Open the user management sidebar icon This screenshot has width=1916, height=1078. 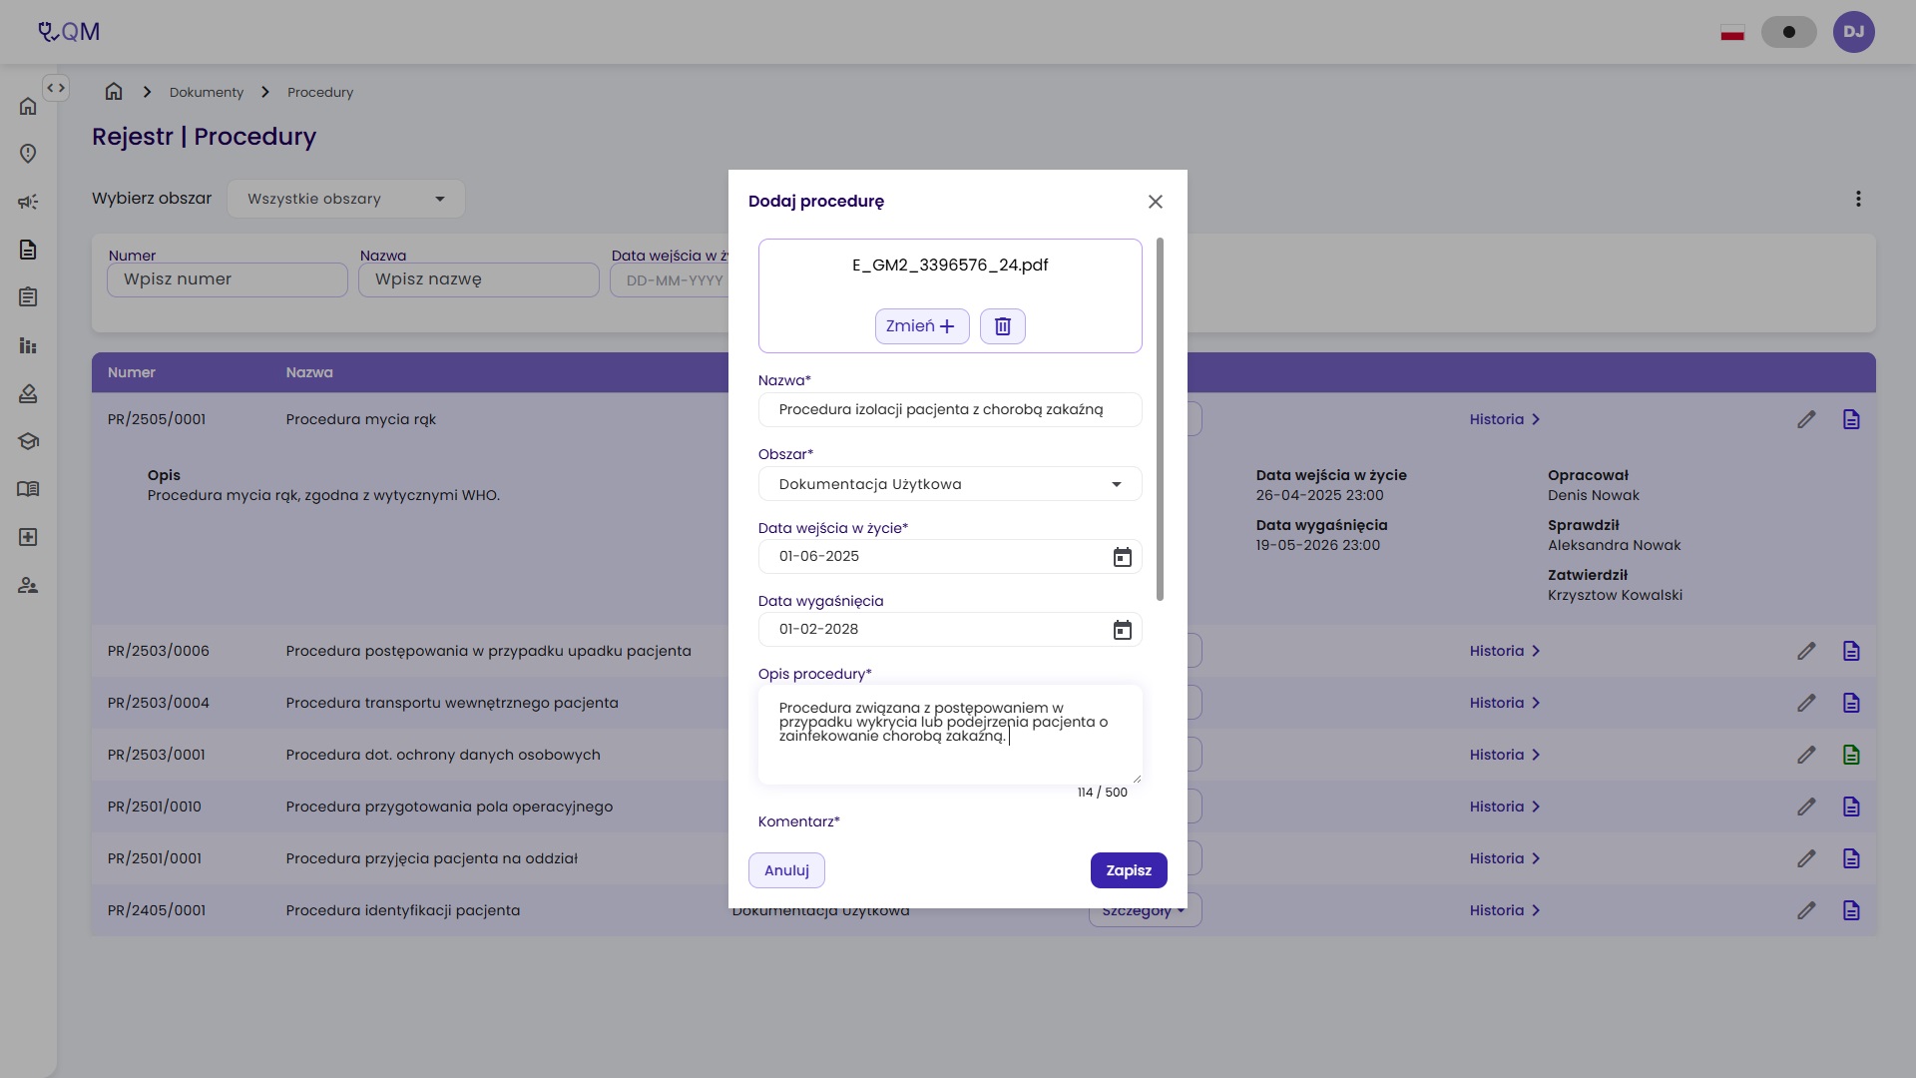(x=28, y=586)
